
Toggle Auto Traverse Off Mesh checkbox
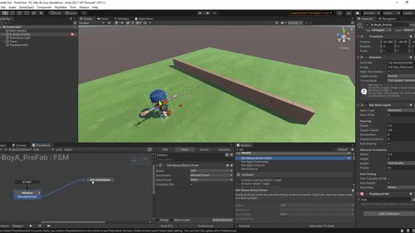pyautogui.click(x=389, y=179)
